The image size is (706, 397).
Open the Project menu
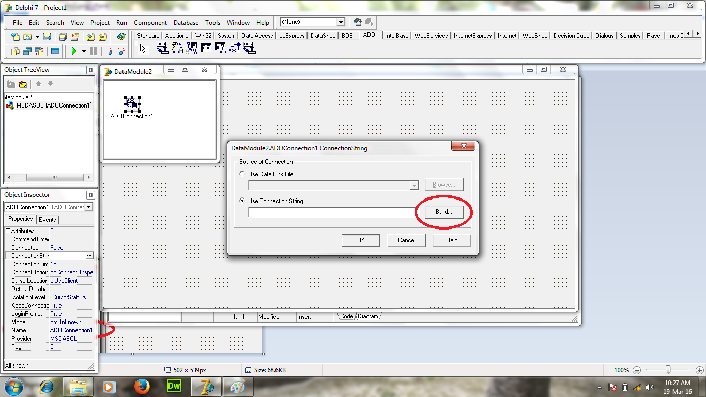coord(100,23)
